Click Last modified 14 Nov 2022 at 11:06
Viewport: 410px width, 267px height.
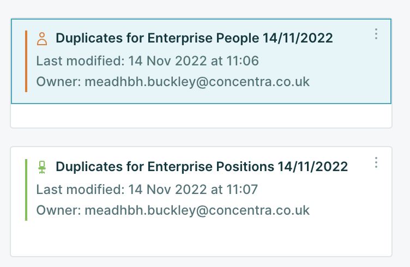[x=147, y=60]
